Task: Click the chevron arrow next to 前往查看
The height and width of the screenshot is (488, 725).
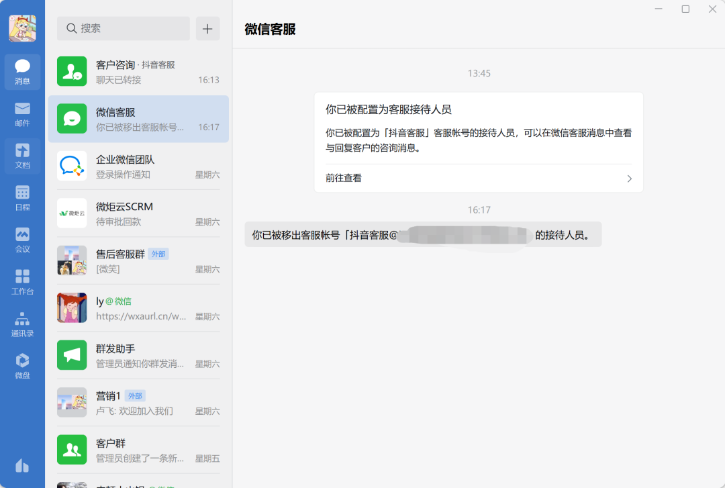Action: [x=629, y=179]
